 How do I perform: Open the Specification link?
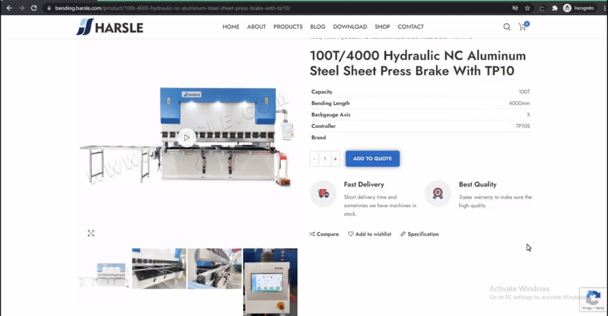(420, 234)
